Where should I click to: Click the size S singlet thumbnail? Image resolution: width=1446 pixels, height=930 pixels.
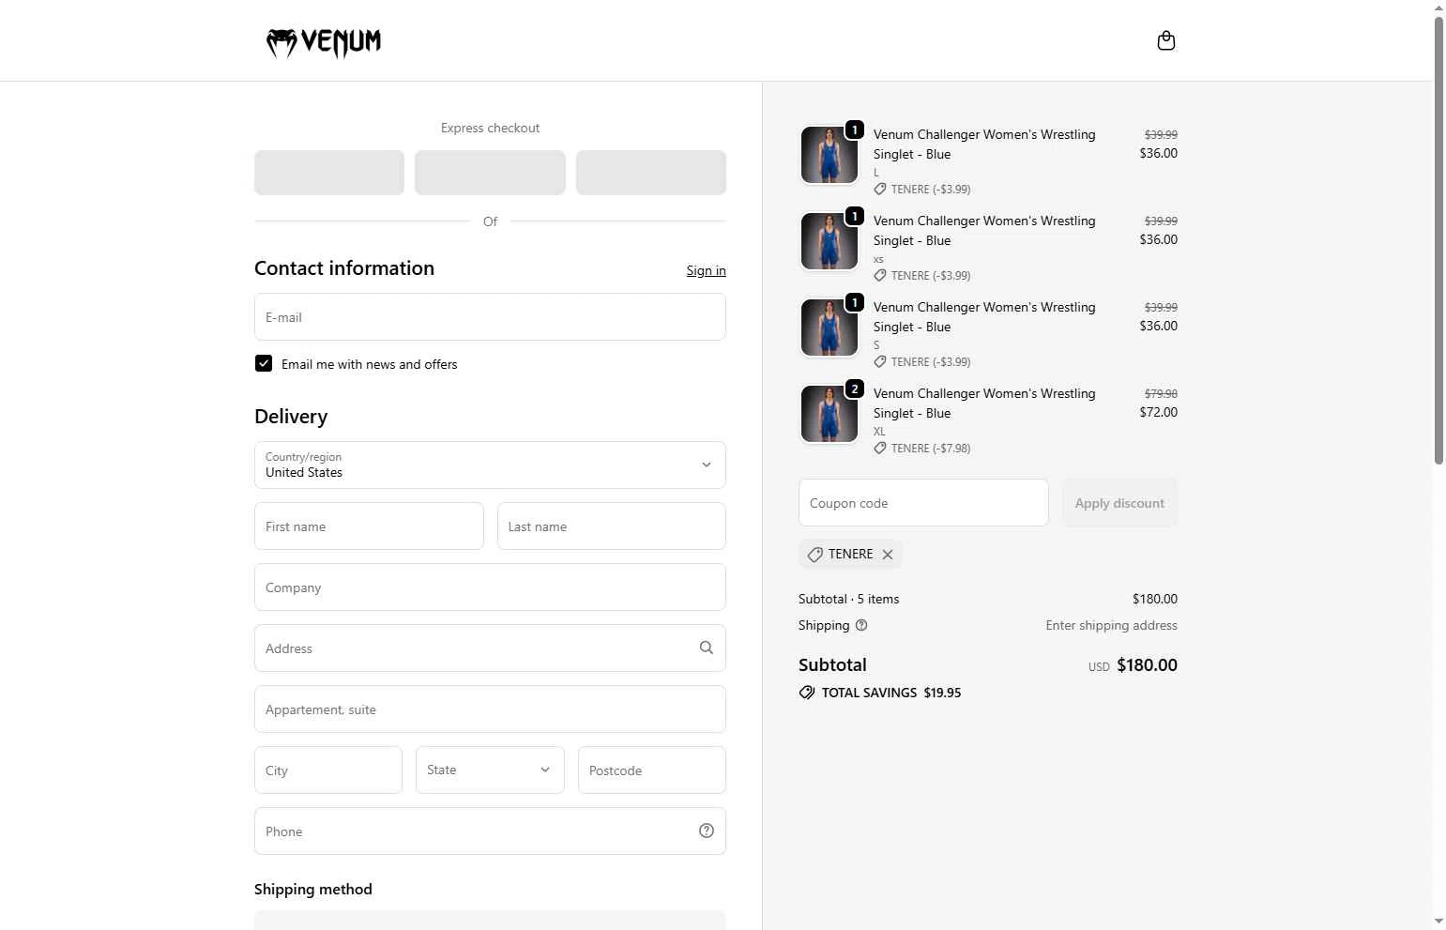click(829, 328)
